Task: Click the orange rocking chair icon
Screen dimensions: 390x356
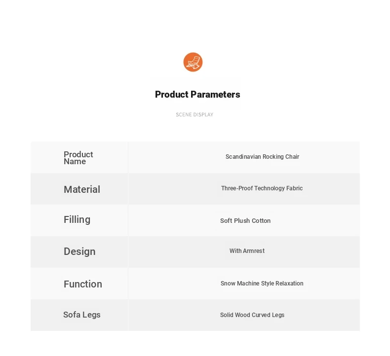Action: coord(193,62)
